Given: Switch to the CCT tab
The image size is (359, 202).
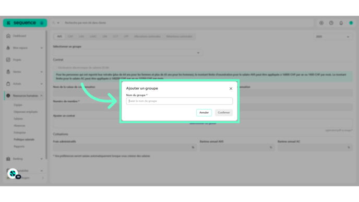Looking at the screenshot, I should (115, 37).
